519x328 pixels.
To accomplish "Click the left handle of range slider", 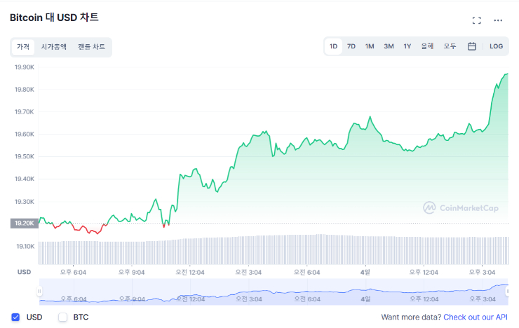I will [40, 291].
